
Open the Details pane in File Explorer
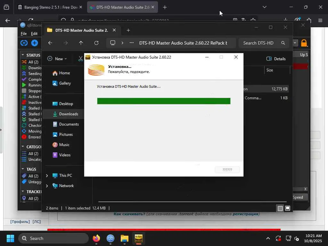(276, 59)
